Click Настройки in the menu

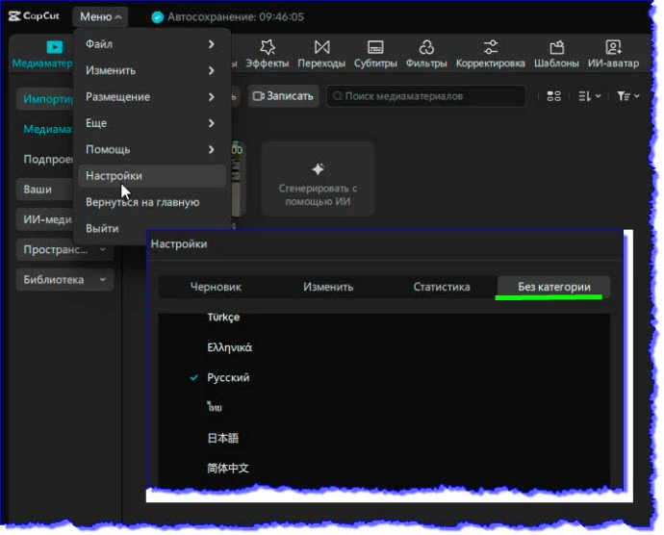click(x=115, y=176)
